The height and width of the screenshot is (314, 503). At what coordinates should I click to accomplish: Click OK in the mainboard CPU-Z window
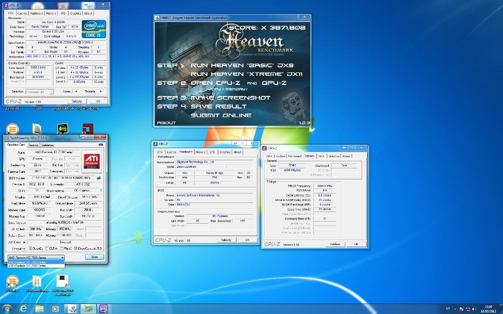[x=247, y=240]
